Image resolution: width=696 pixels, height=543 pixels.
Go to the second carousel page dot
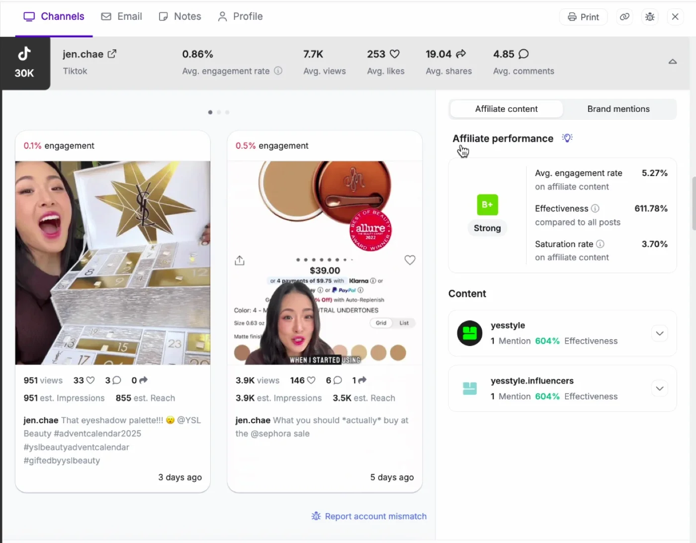[x=219, y=112]
